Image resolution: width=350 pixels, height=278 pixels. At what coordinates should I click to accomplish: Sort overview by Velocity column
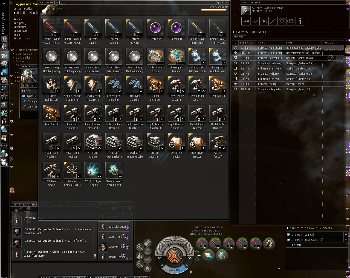click(x=331, y=43)
